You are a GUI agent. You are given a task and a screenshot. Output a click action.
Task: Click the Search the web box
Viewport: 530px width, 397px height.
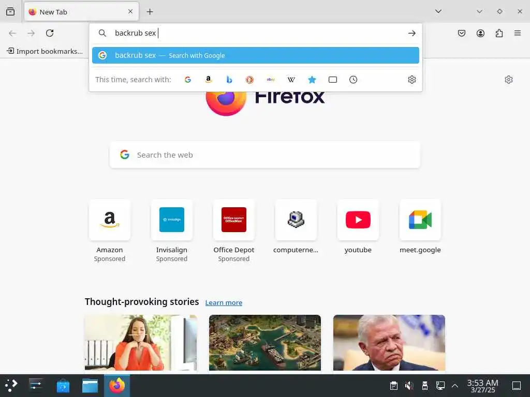pos(264,155)
